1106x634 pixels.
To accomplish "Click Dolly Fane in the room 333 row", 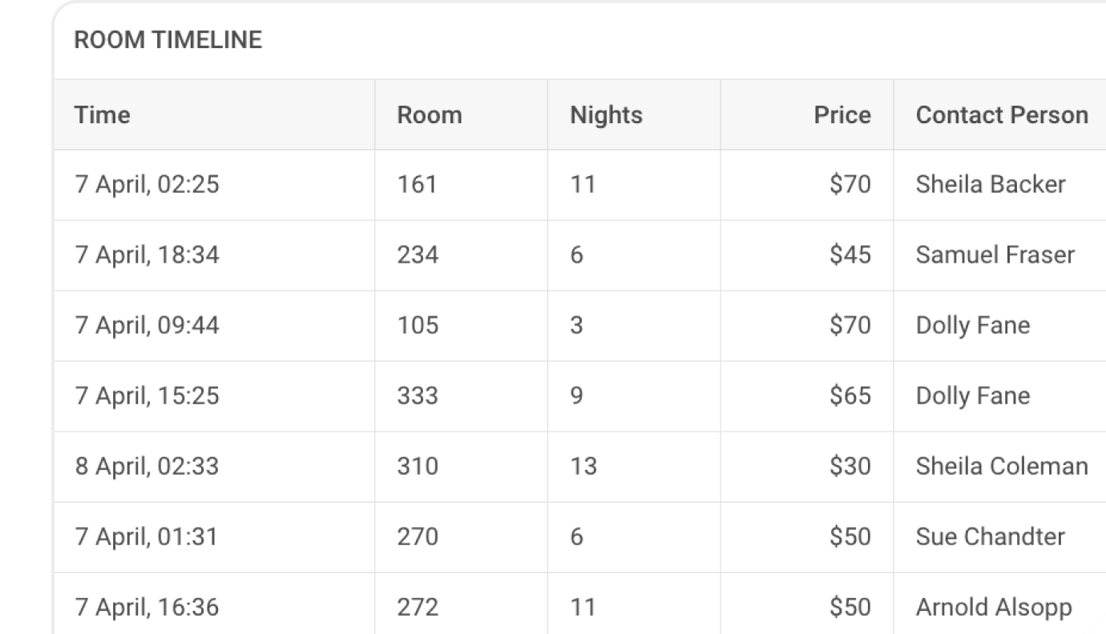I will pyautogui.click(x=973, y=396).
